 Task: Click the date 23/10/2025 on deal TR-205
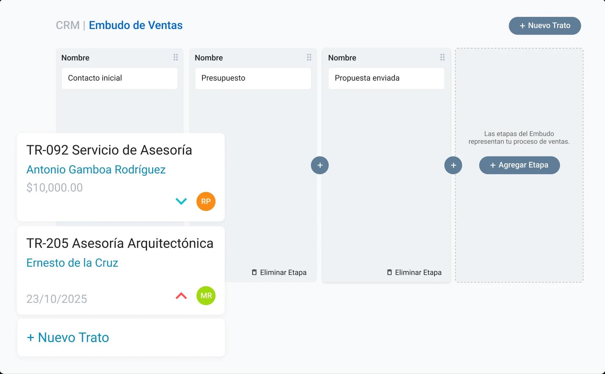pos(57,299)
